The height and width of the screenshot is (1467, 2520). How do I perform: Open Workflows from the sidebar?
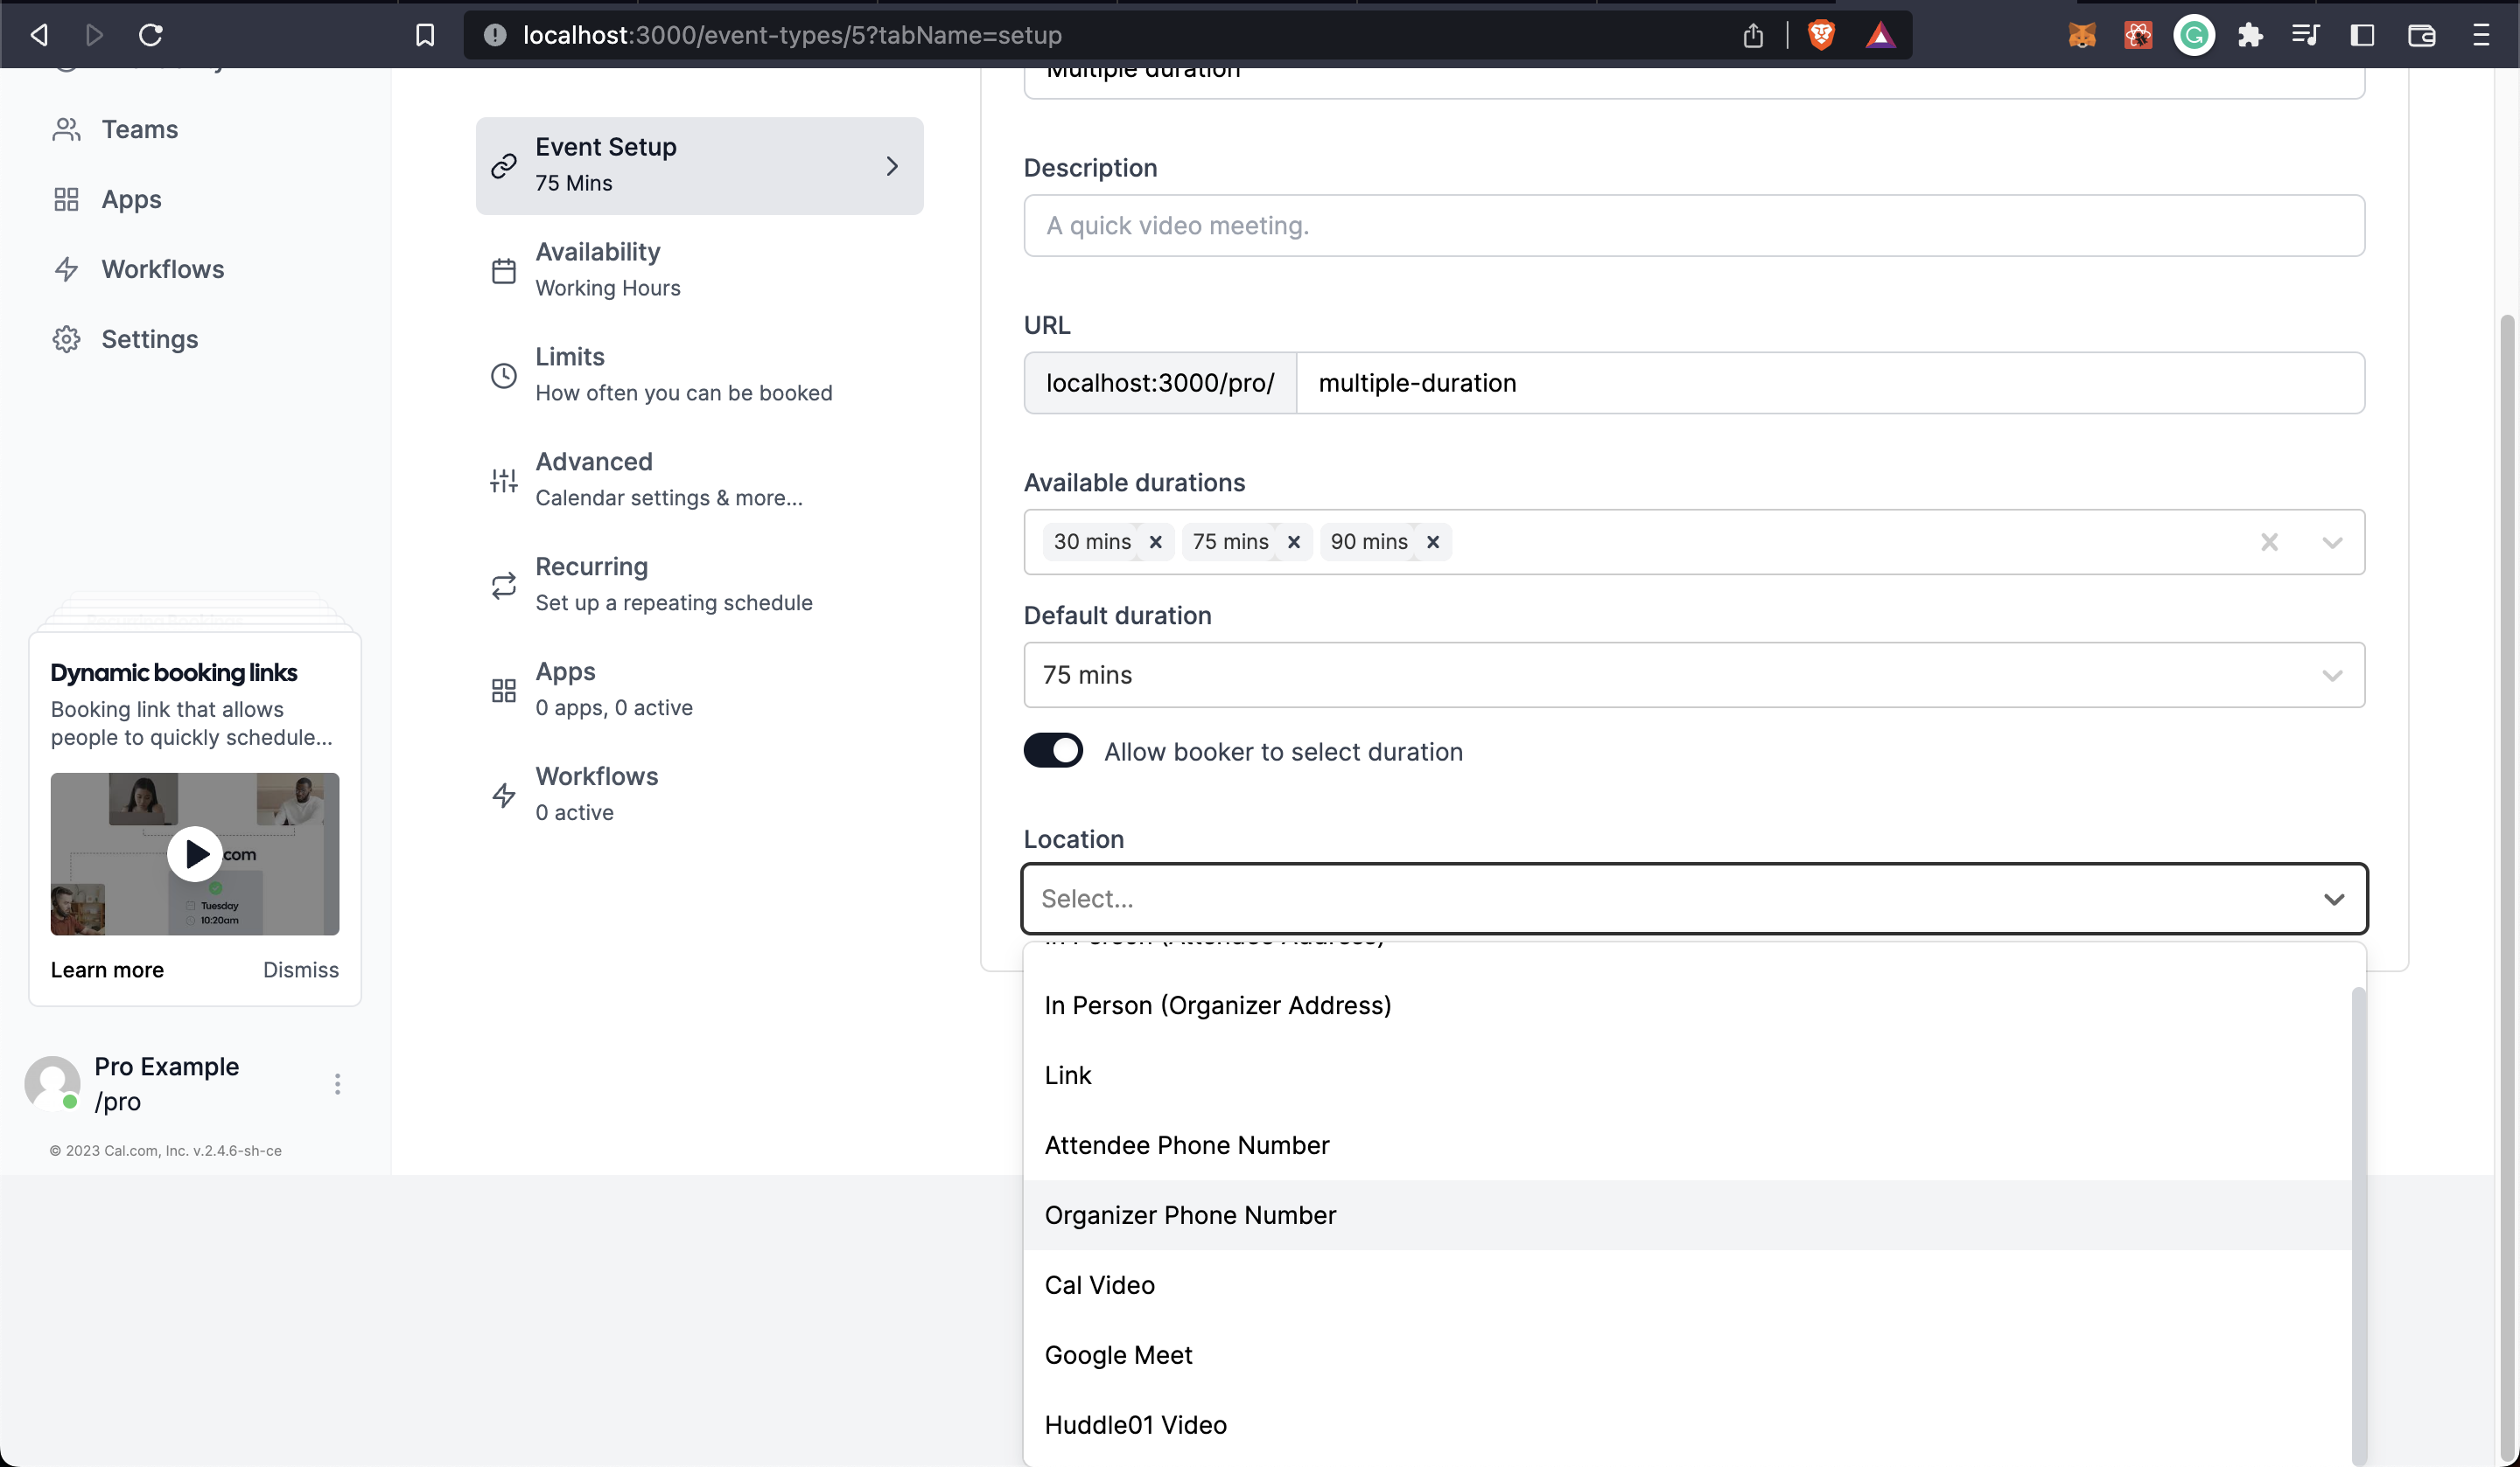click(162, 268)
